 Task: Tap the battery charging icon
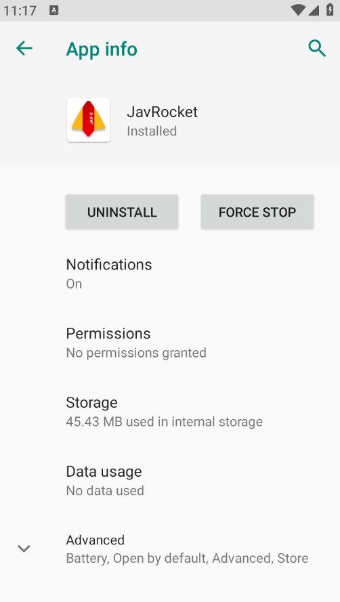pos(330,9)
